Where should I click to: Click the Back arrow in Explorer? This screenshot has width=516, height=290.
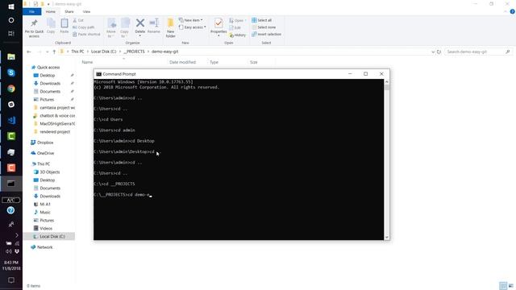coord(29,52)
